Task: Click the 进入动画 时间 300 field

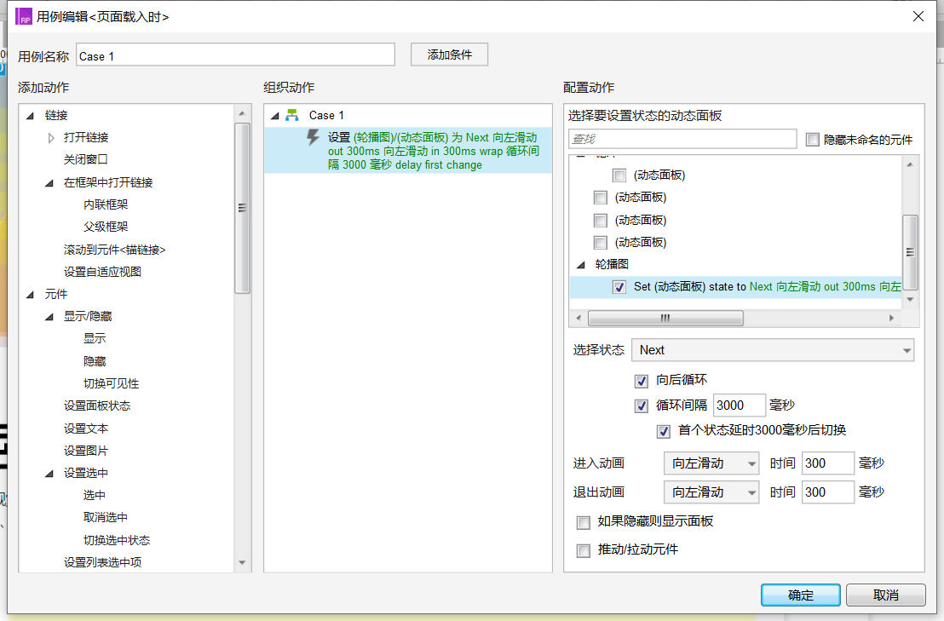Action: (828, 463)
